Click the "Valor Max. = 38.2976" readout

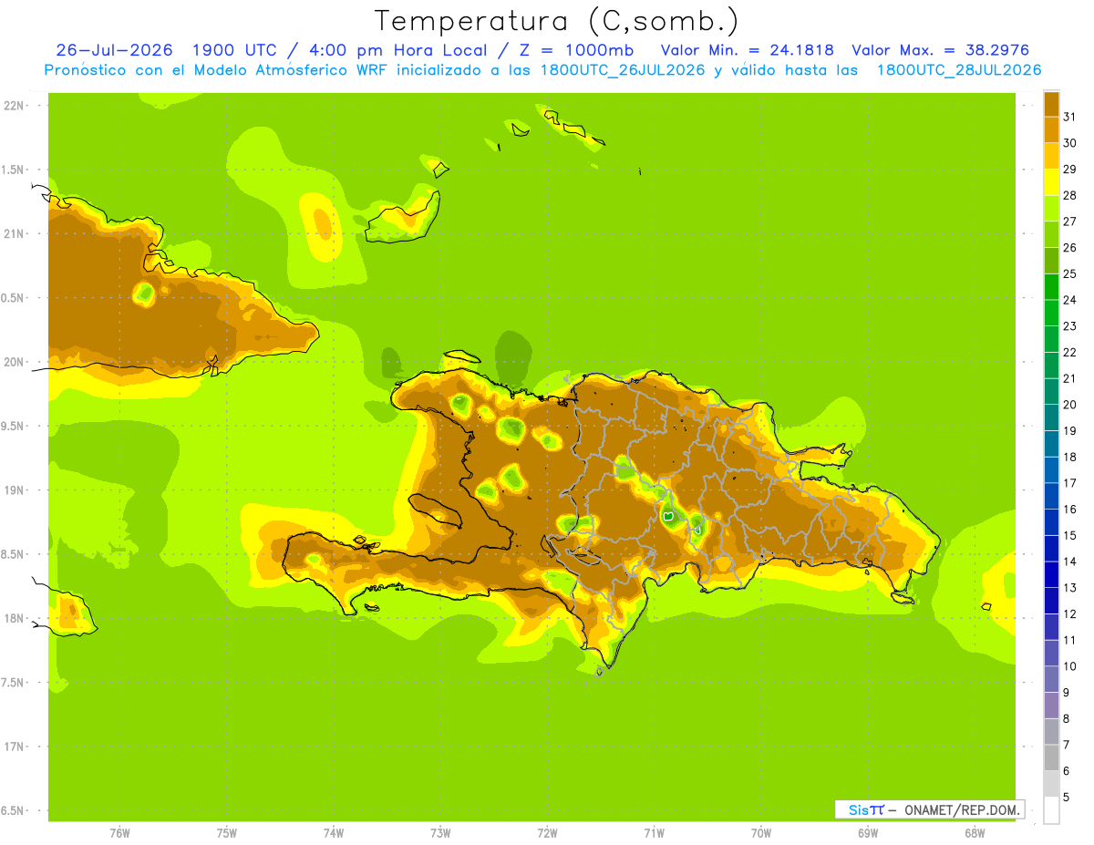tap(940, 50)
